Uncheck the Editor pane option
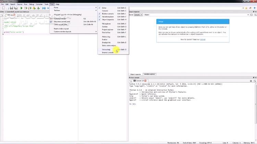 coord(104,8)
